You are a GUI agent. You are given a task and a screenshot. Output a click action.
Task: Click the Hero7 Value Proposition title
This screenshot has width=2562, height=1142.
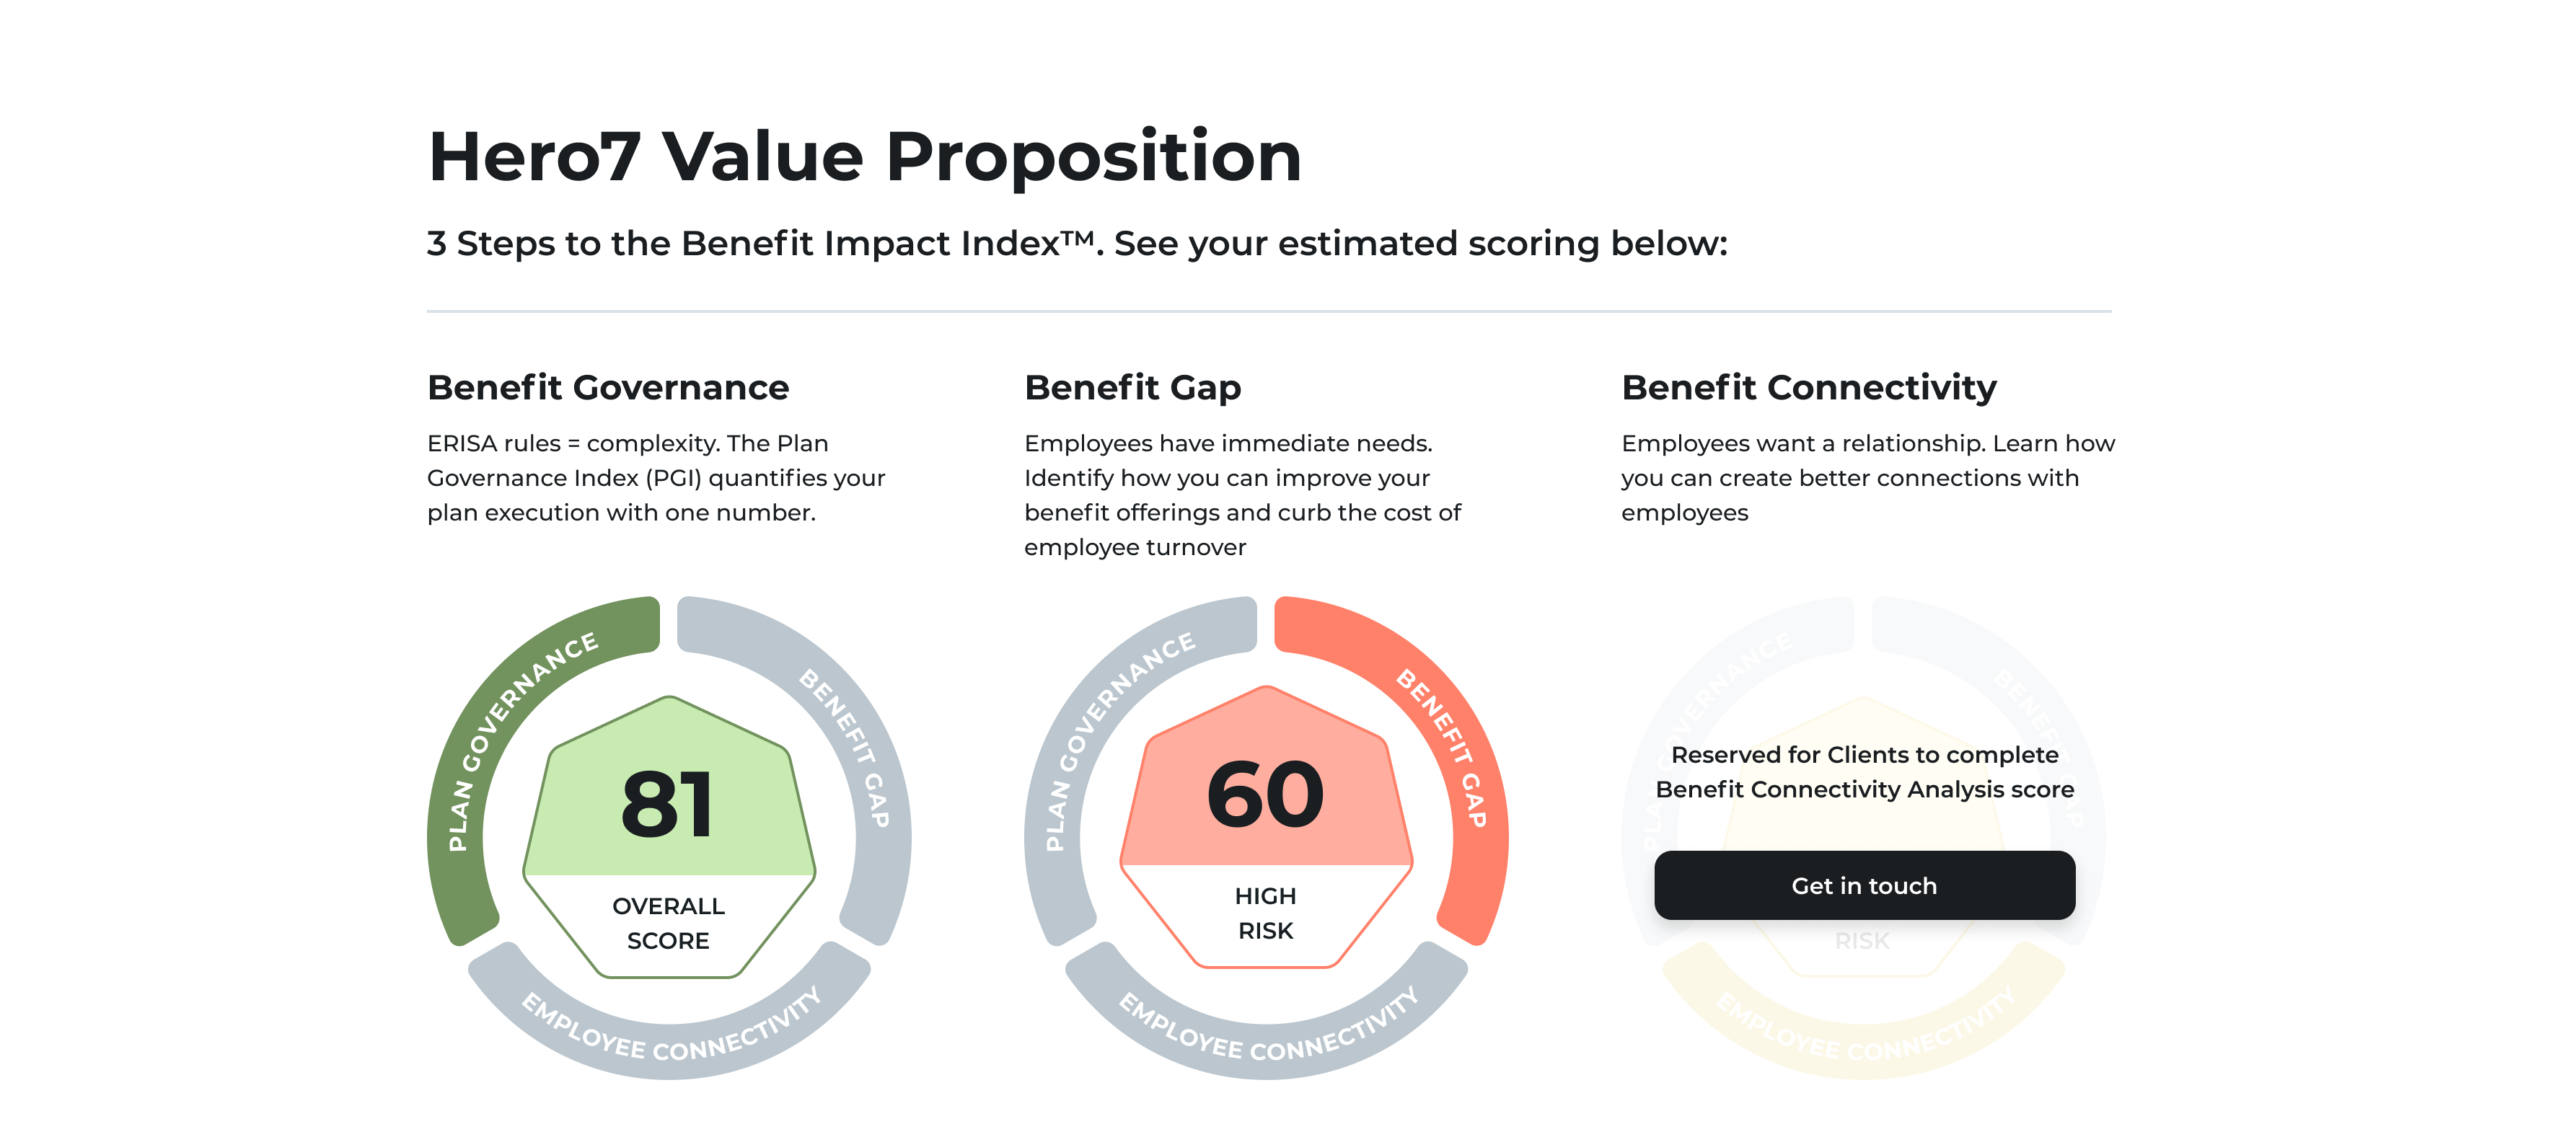click(864, 156)
